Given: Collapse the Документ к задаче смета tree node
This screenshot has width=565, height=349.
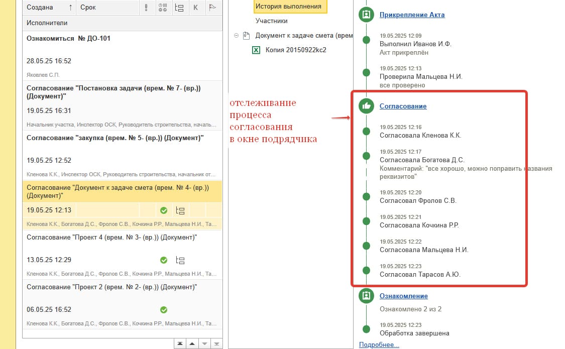Looking at the screenshot, I should (236, 36).
